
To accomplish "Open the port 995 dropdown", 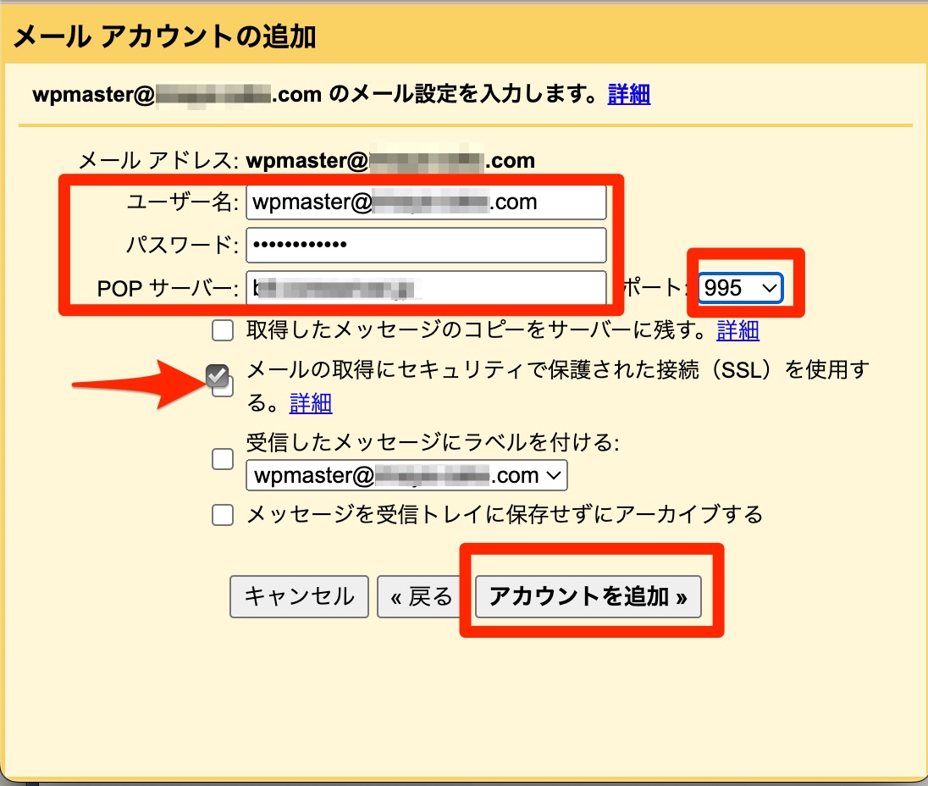I will pos(740,288).
